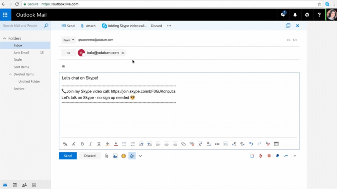Image resolution: width=337 pixels, height=189 pixels.
Task: Collapse the Deleted Items folder
Action: pyautogui.click(x=10, y=74)
